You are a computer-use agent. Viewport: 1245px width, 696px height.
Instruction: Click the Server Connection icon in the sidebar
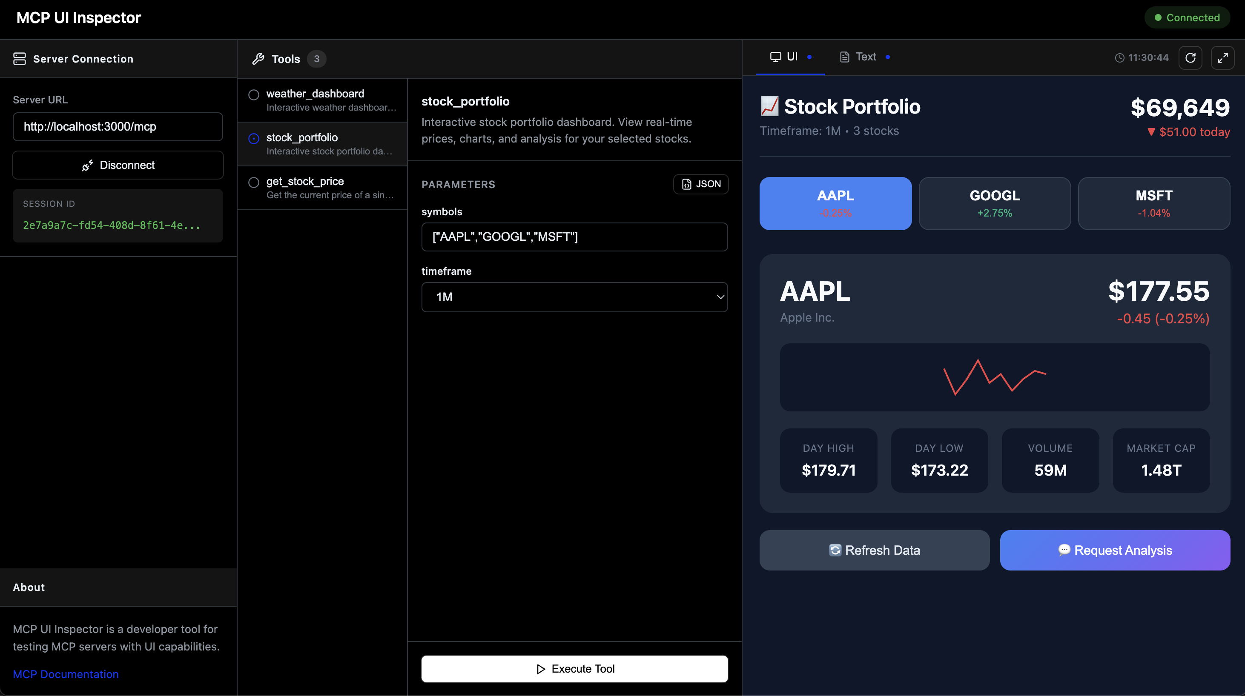pyautogui.click(x=19, y=58)
